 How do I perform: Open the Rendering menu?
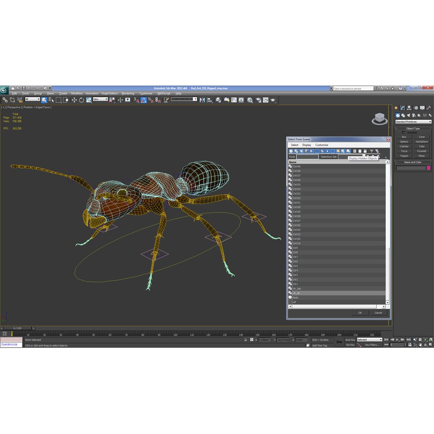[128, 94]
